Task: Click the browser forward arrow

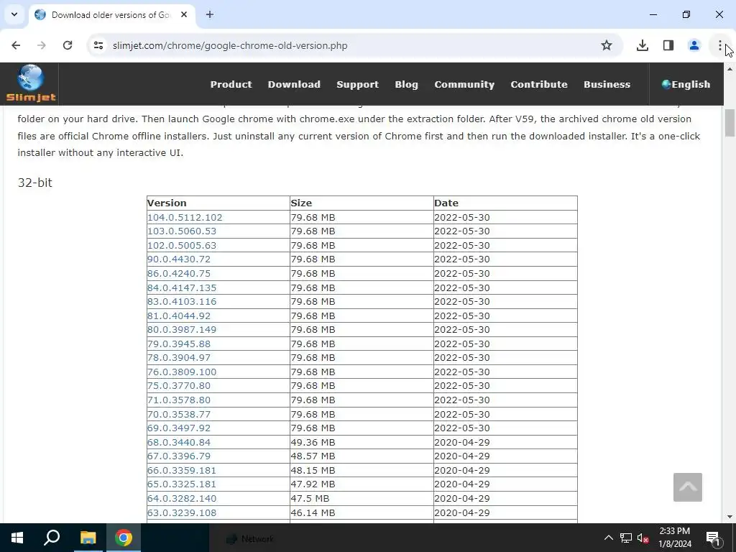Action: [42, 45]
